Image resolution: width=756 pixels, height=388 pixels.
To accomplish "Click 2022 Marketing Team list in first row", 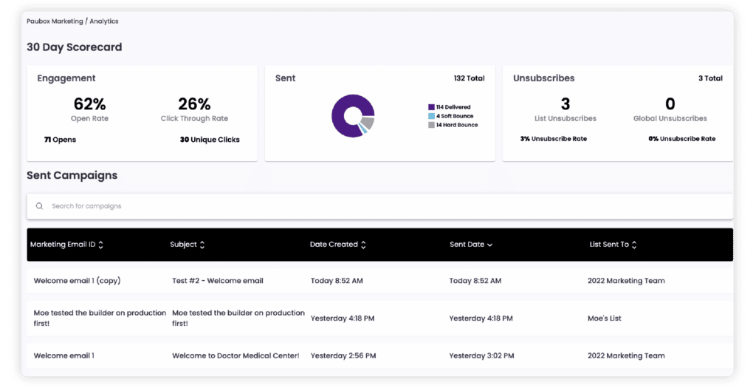I will [626, 281].
